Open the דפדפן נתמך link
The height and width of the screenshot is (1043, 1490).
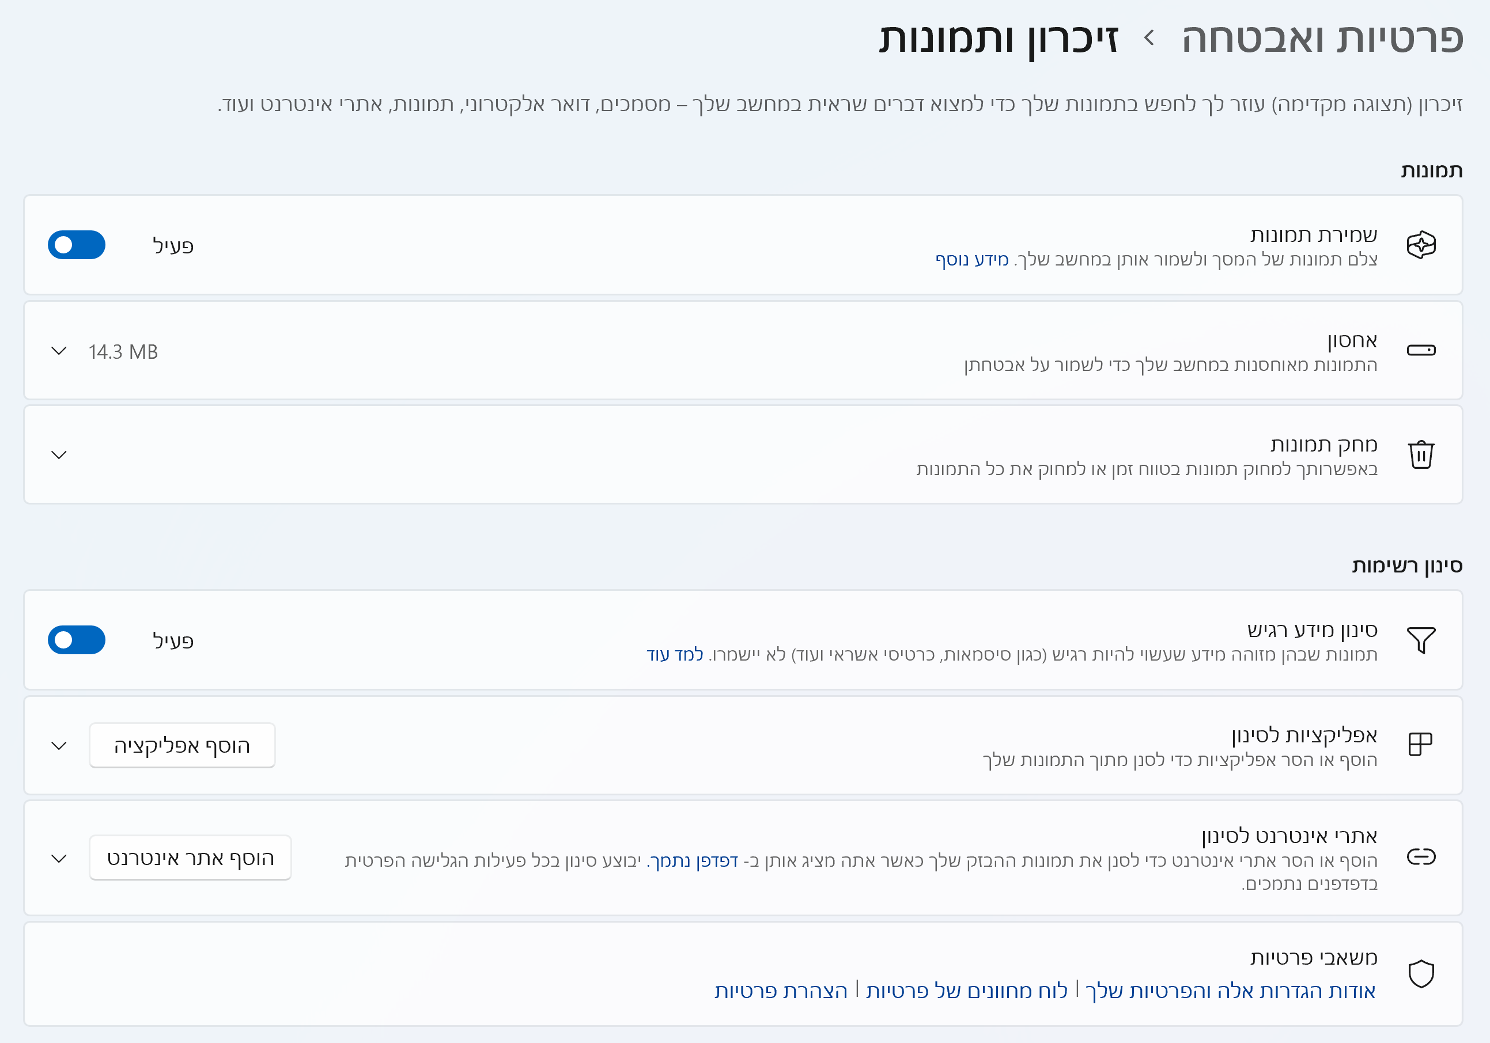(x=693, y=861)
